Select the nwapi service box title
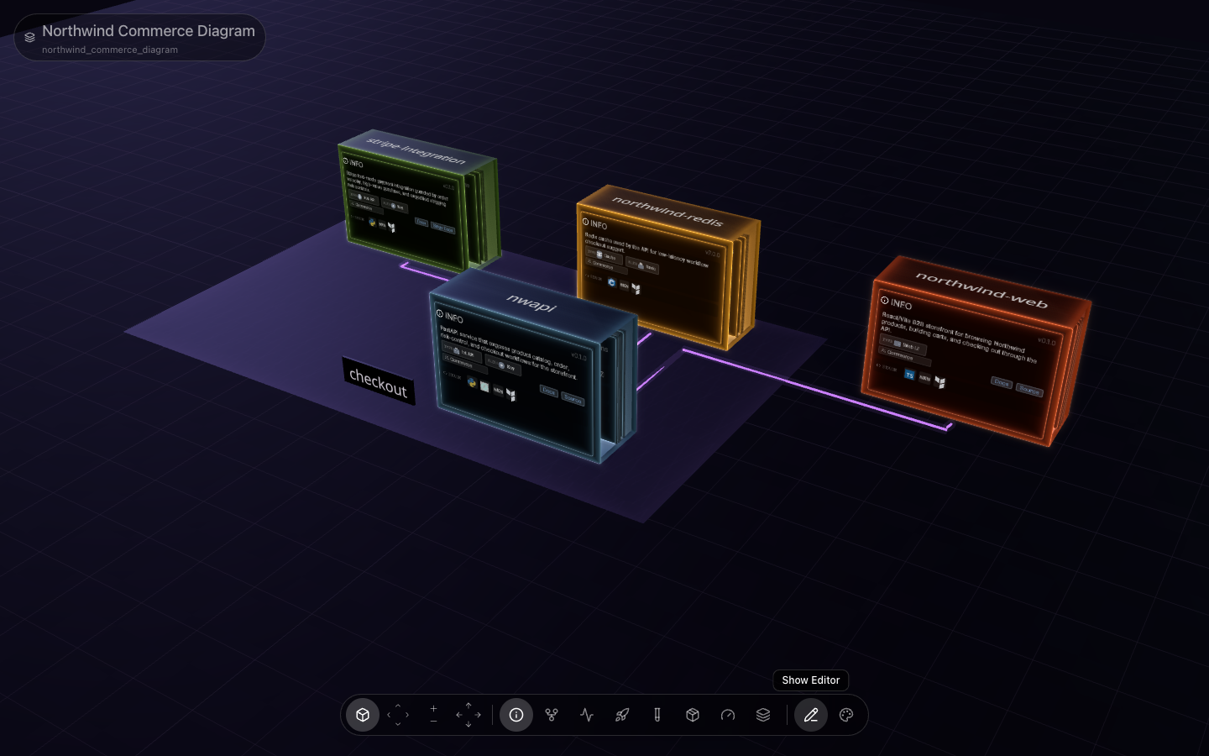Screen dimensions: 1209x756 [x=531, y=303]
